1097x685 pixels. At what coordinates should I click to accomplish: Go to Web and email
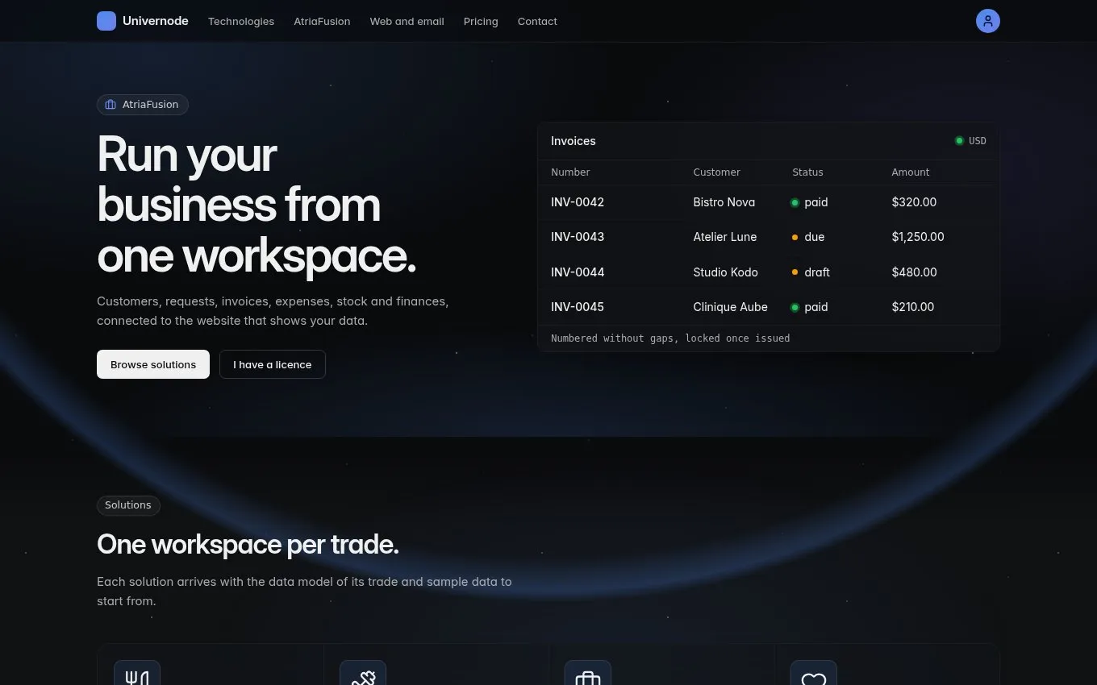407,22
